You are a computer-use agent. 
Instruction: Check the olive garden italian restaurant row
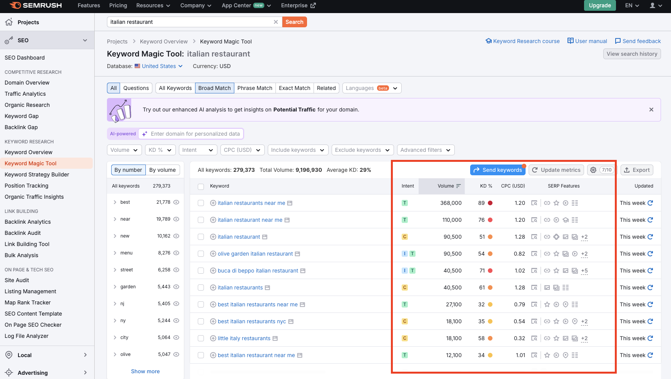[201, 254]
